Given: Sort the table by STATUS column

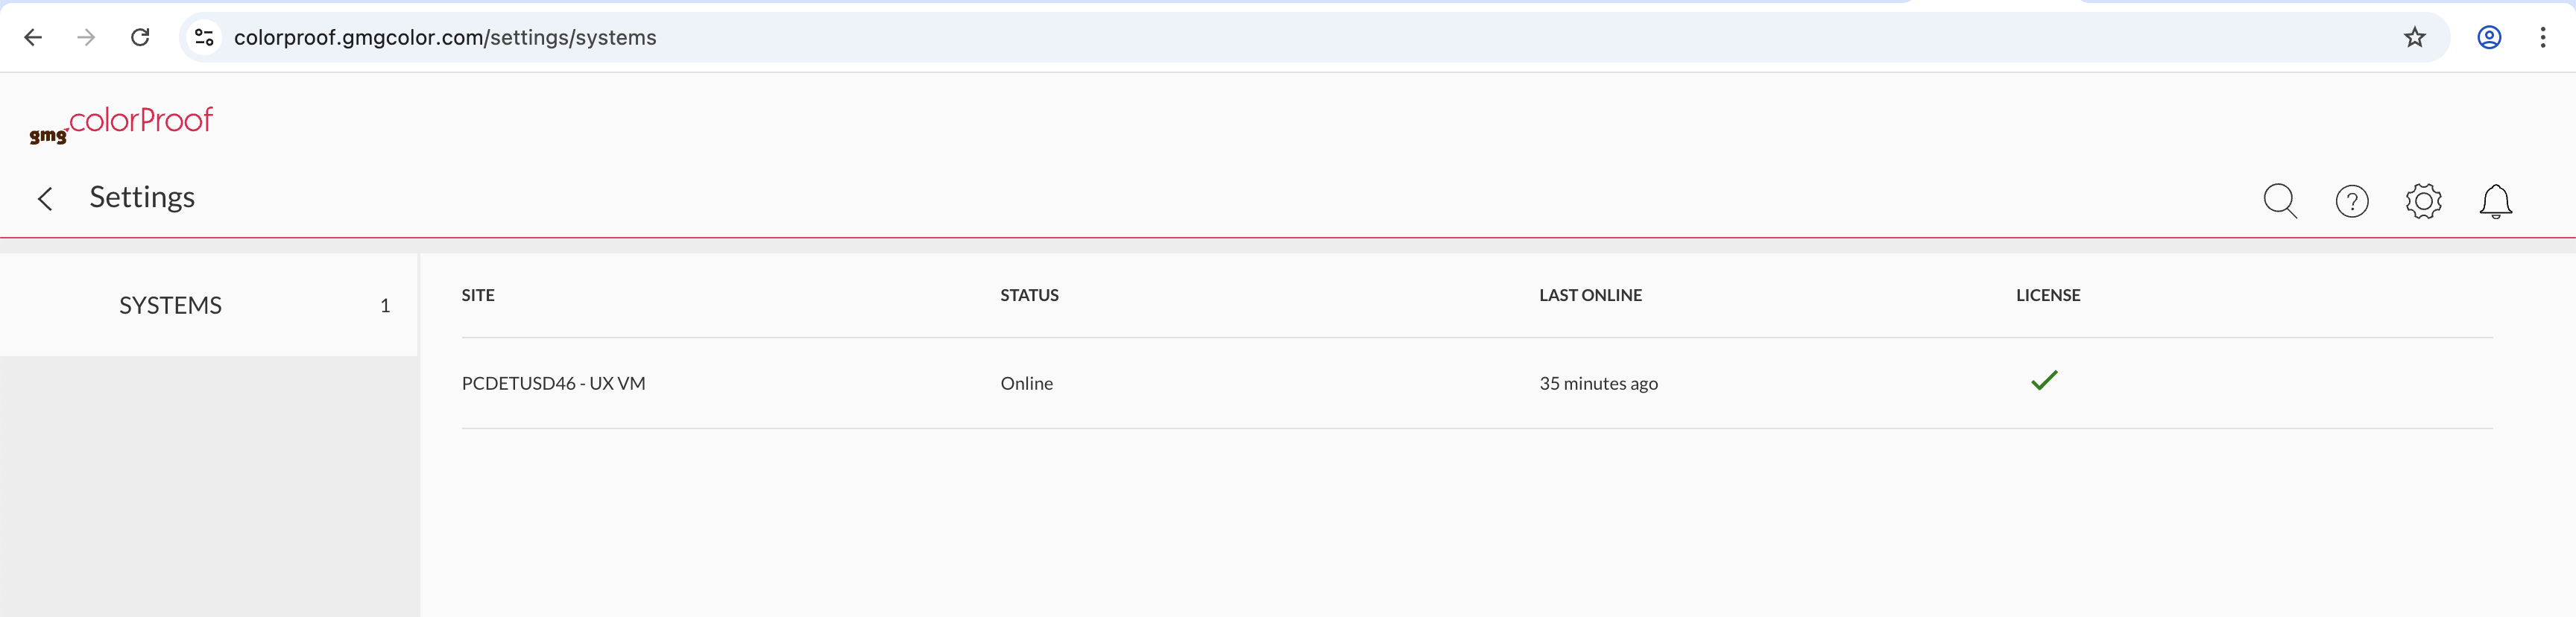Looking at the screenshot, I should [x=1029, y=295].
